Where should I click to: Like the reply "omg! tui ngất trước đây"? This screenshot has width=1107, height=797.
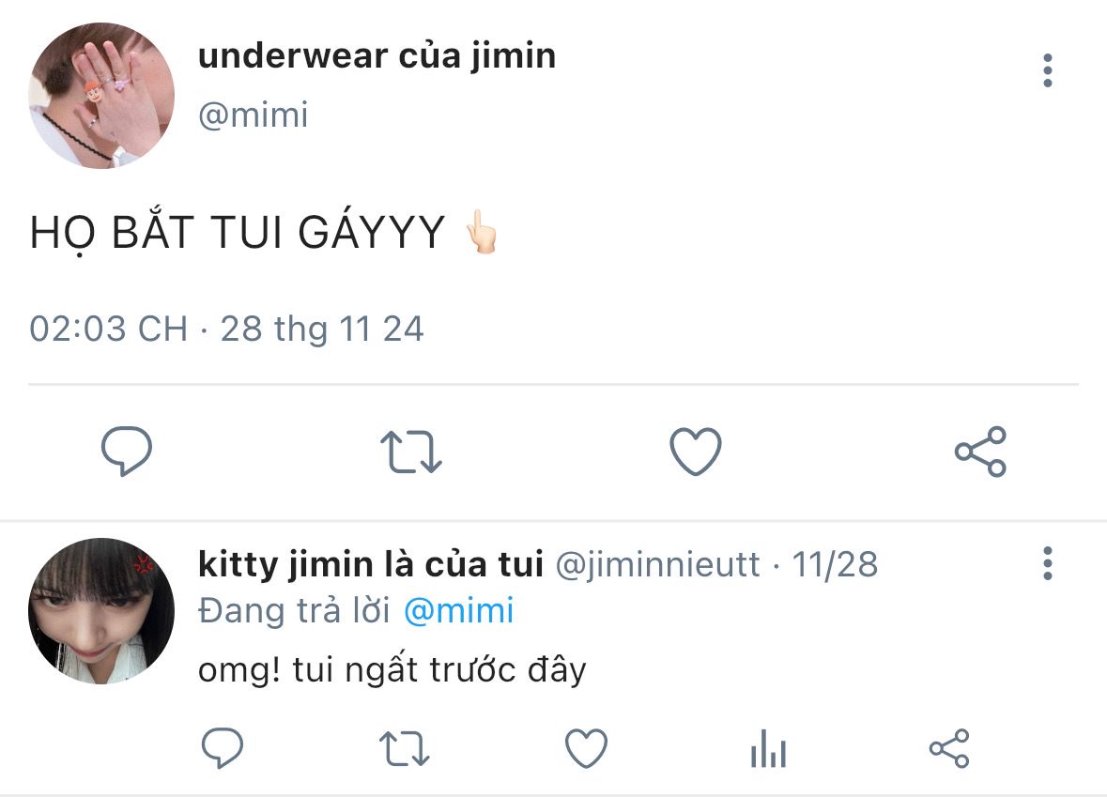click(586, 749)
